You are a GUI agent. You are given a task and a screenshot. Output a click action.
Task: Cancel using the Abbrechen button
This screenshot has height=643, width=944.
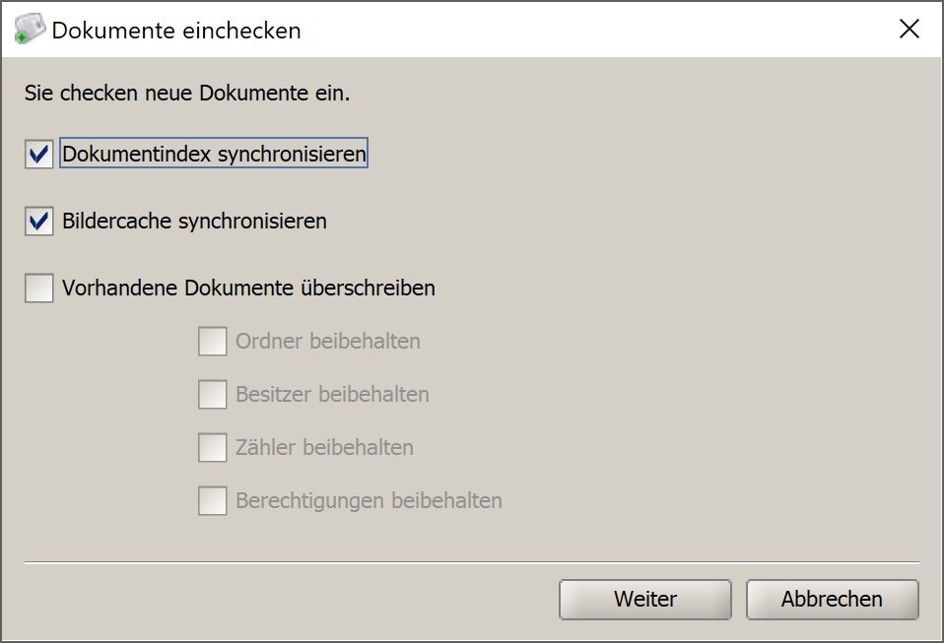pyautogui.click(x=832, y=599)
